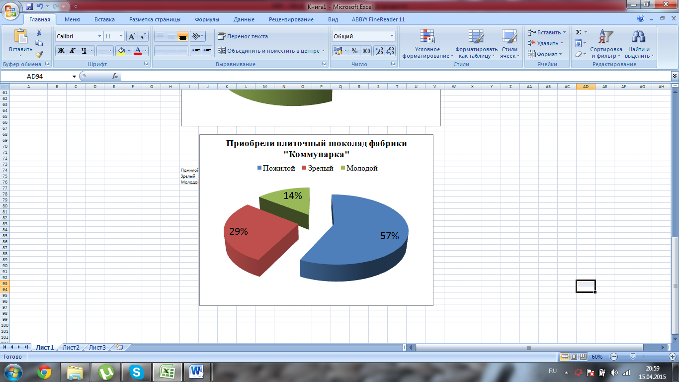Open Excel Help question mark
This screenshot has height=382, width=679.
(641, 19)
